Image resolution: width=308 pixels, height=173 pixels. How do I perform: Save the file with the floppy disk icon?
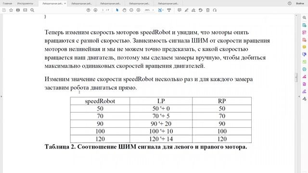(4, 10)
